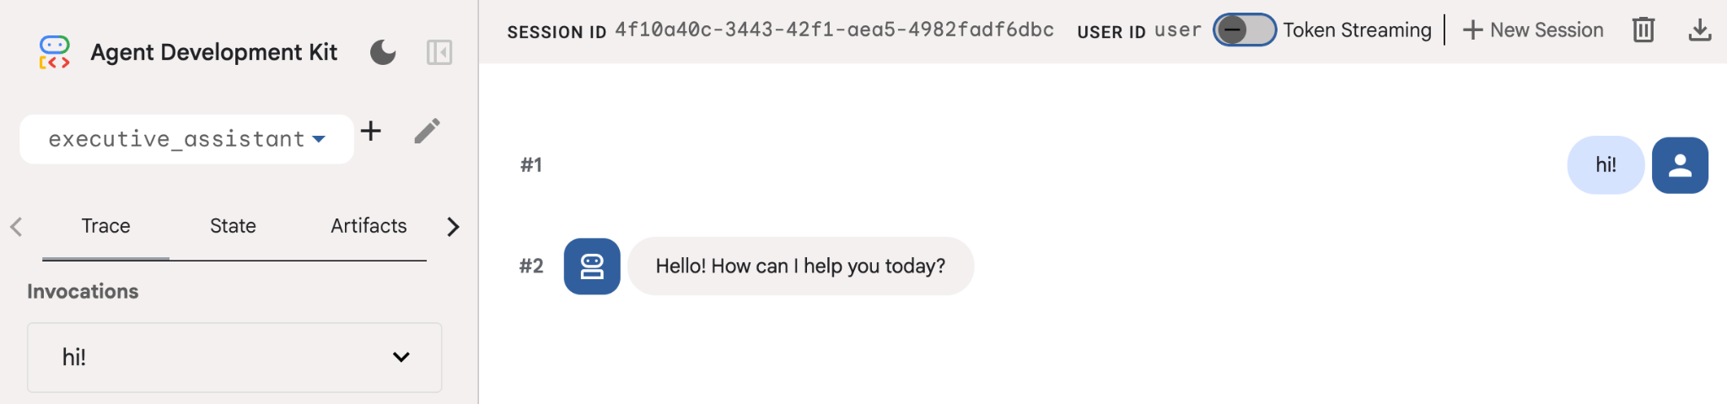Toggle dark mode moon icon
The image size is (1727, 404).
coord(383,52)
